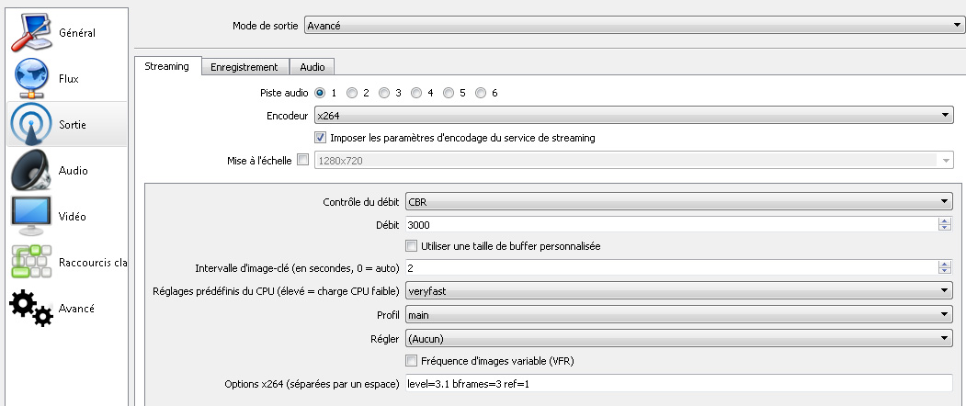Open the Raccourcis clavier keyboard icon
Screen dimensions: 966x406
(31, 262)
